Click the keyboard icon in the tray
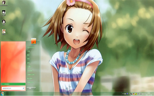 [x=125, y=94]
